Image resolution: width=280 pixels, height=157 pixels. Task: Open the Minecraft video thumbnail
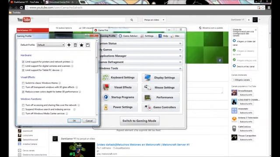coord(78,150)
